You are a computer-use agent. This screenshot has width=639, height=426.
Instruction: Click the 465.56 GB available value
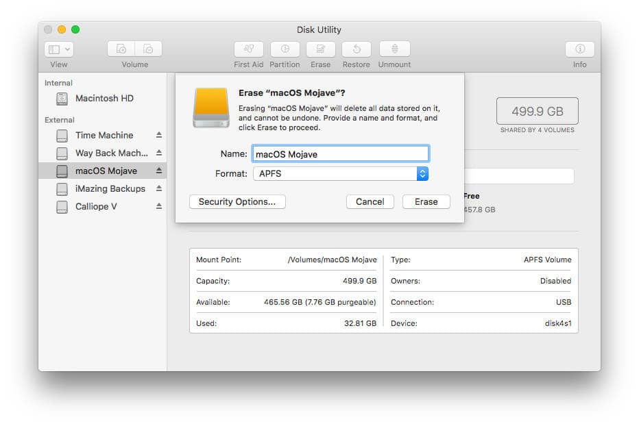pyautogui.click(x=320, y=302)
